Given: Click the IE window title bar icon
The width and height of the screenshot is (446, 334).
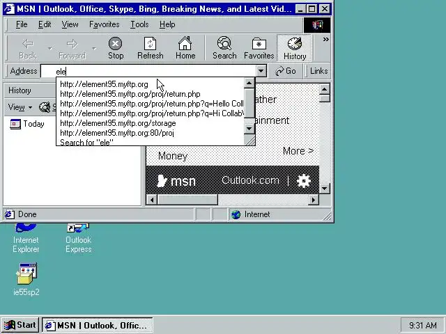Looking at the screenshot, I should 9,9.
